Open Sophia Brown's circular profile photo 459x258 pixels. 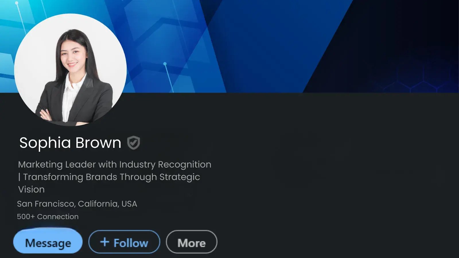click(70, 70)
